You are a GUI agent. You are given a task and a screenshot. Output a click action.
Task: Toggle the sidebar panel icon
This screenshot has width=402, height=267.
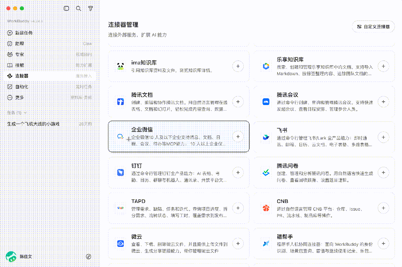tap(66, 9)
